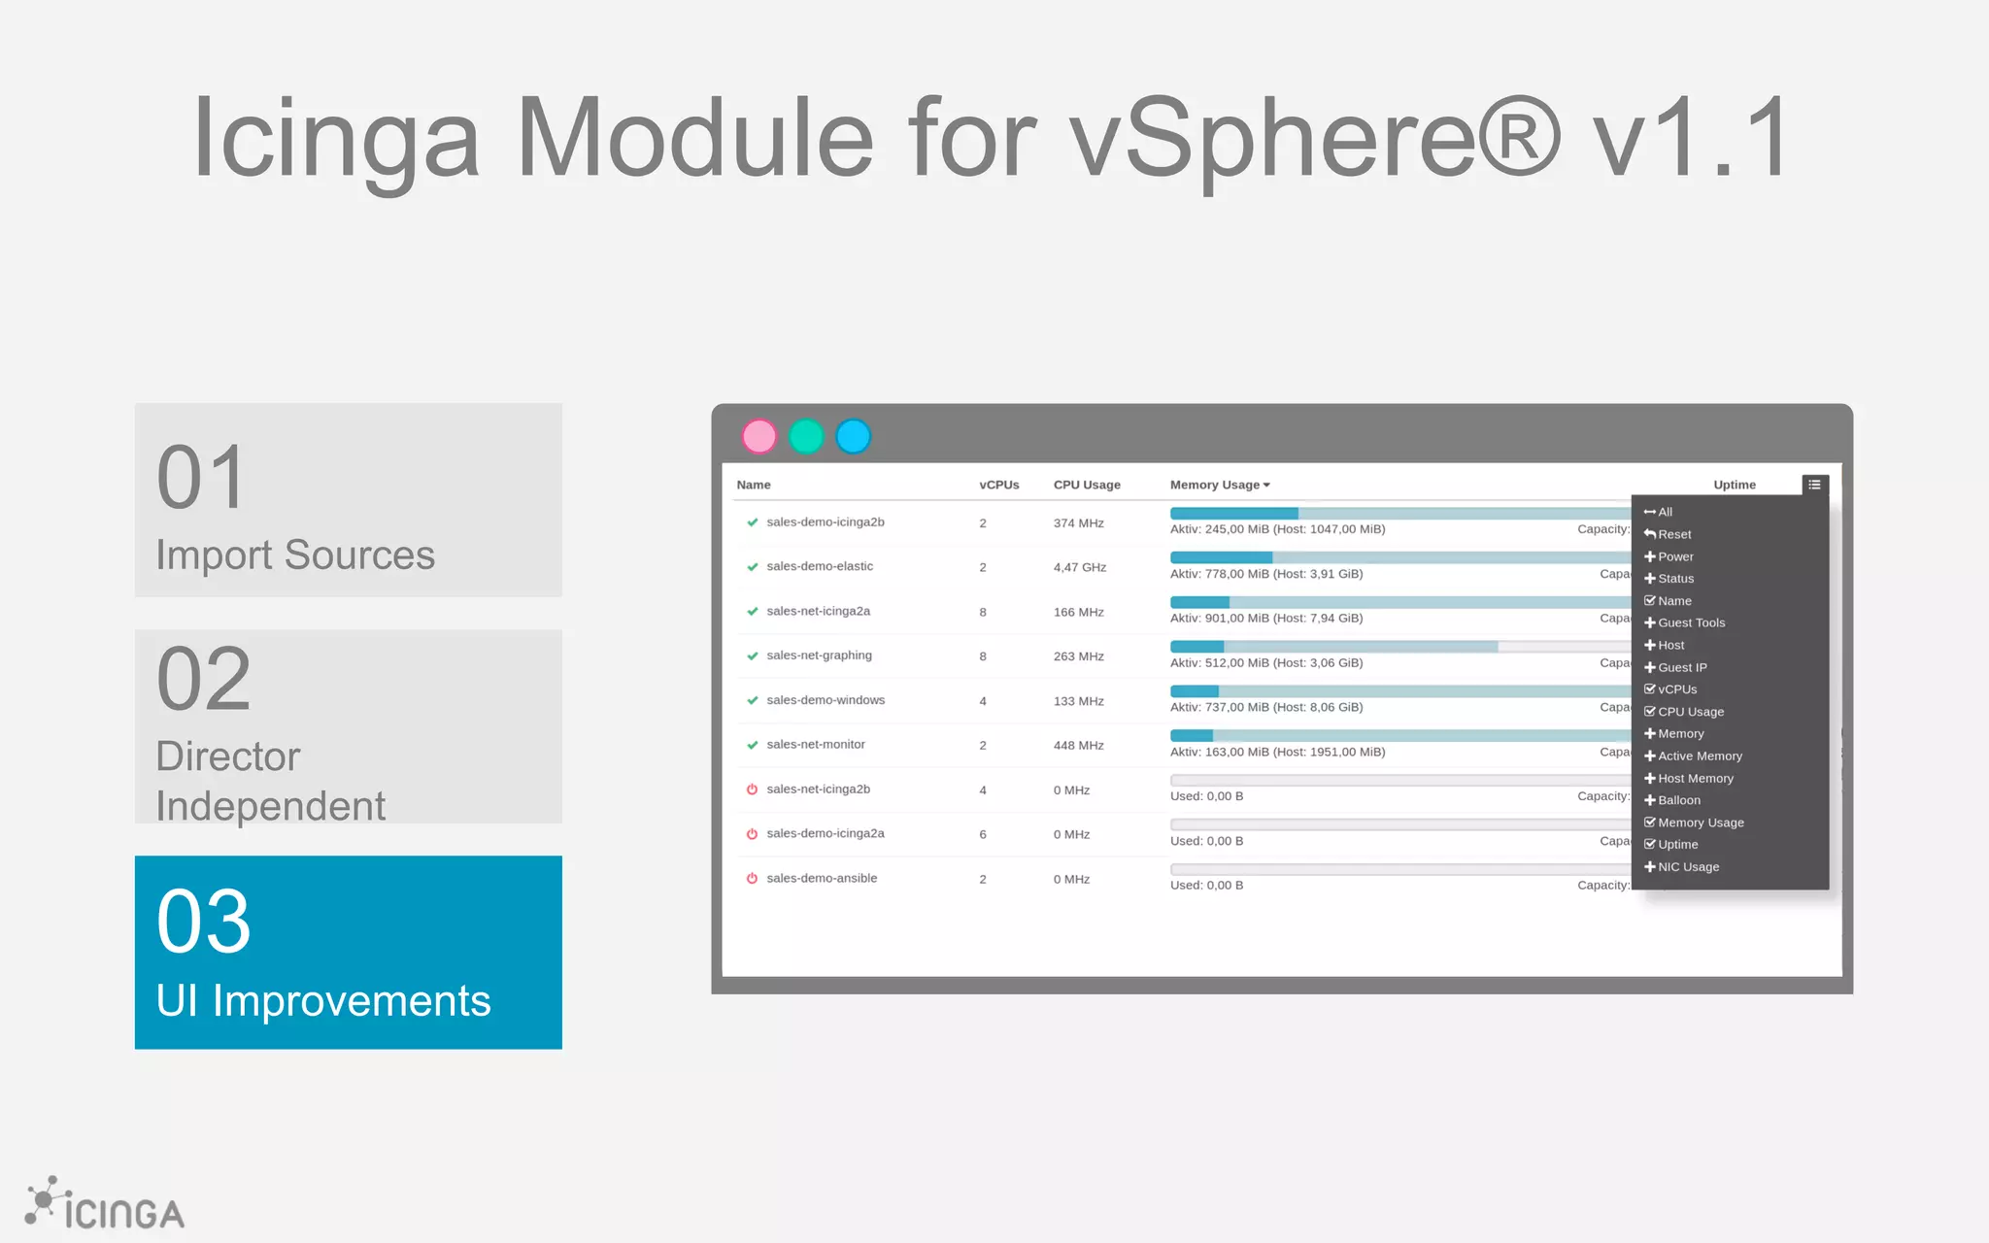Add the Status column
The width and height of the screenshot is (1989, 1243).
pos(1669,579)
